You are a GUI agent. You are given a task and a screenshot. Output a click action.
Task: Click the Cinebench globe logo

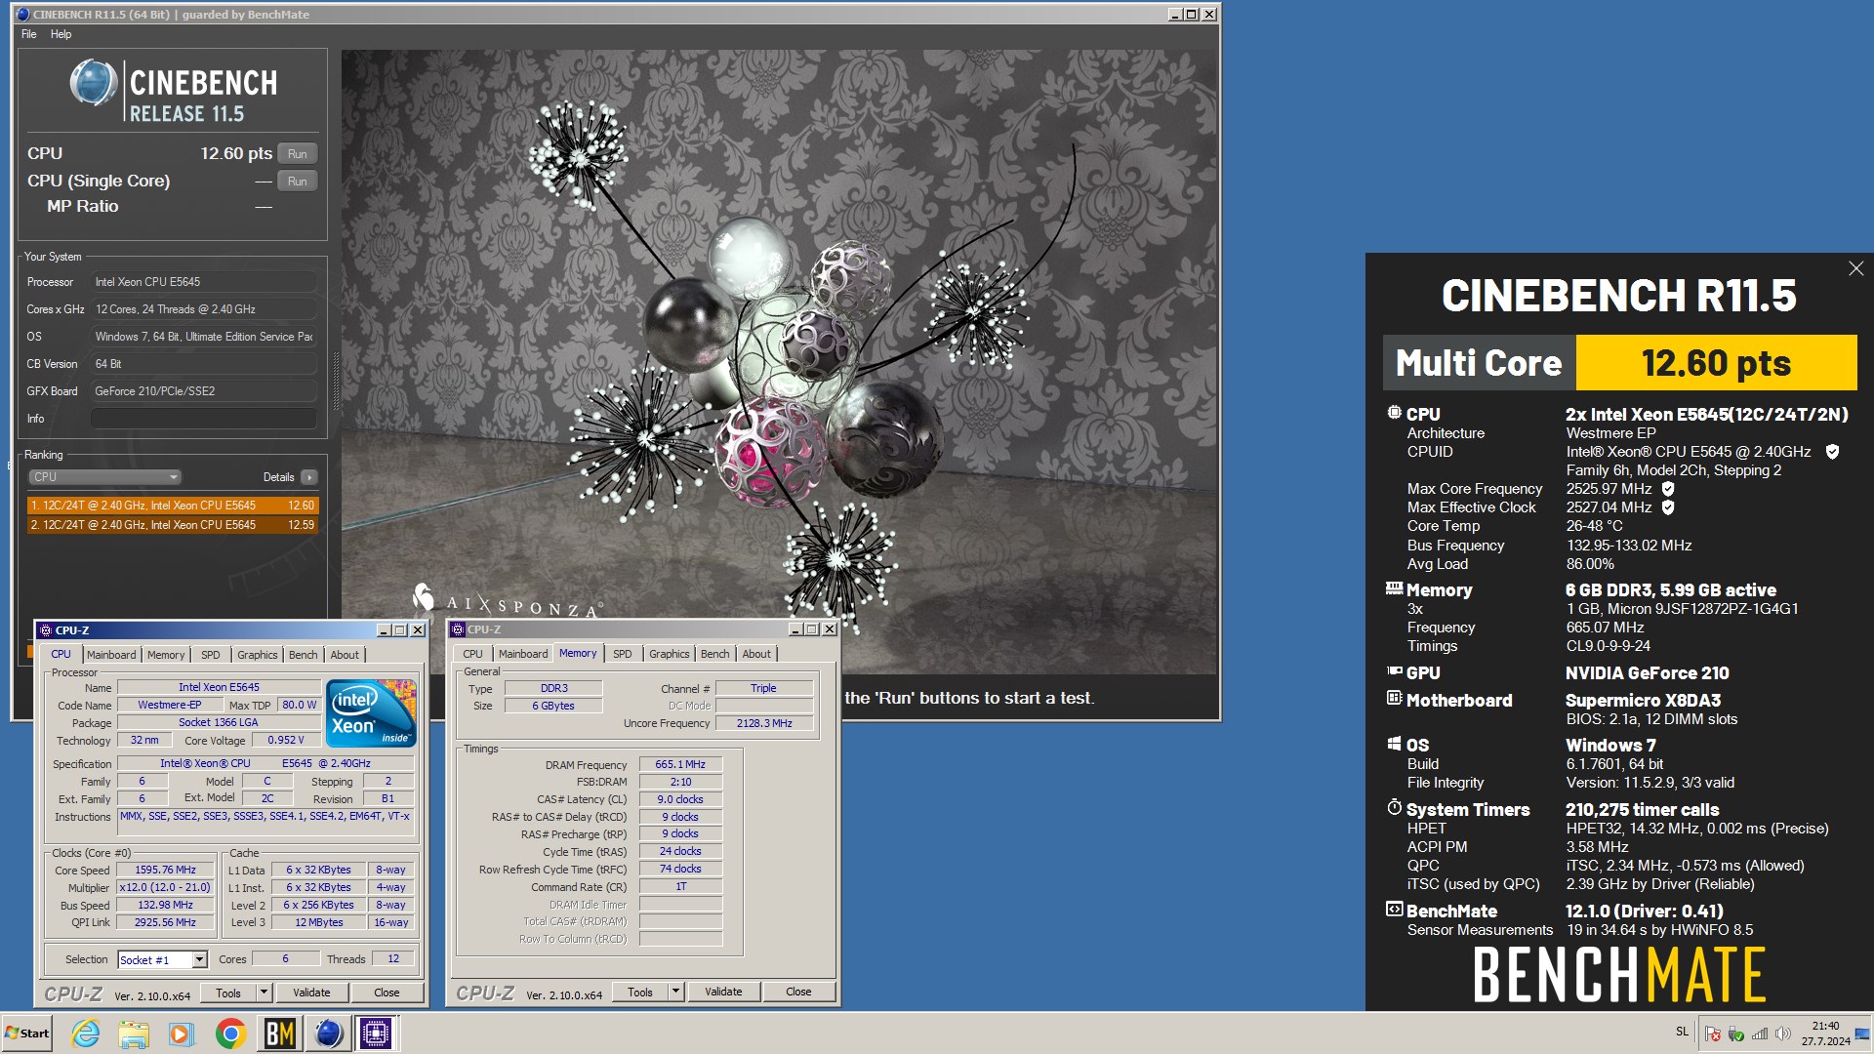coord(94,82)
